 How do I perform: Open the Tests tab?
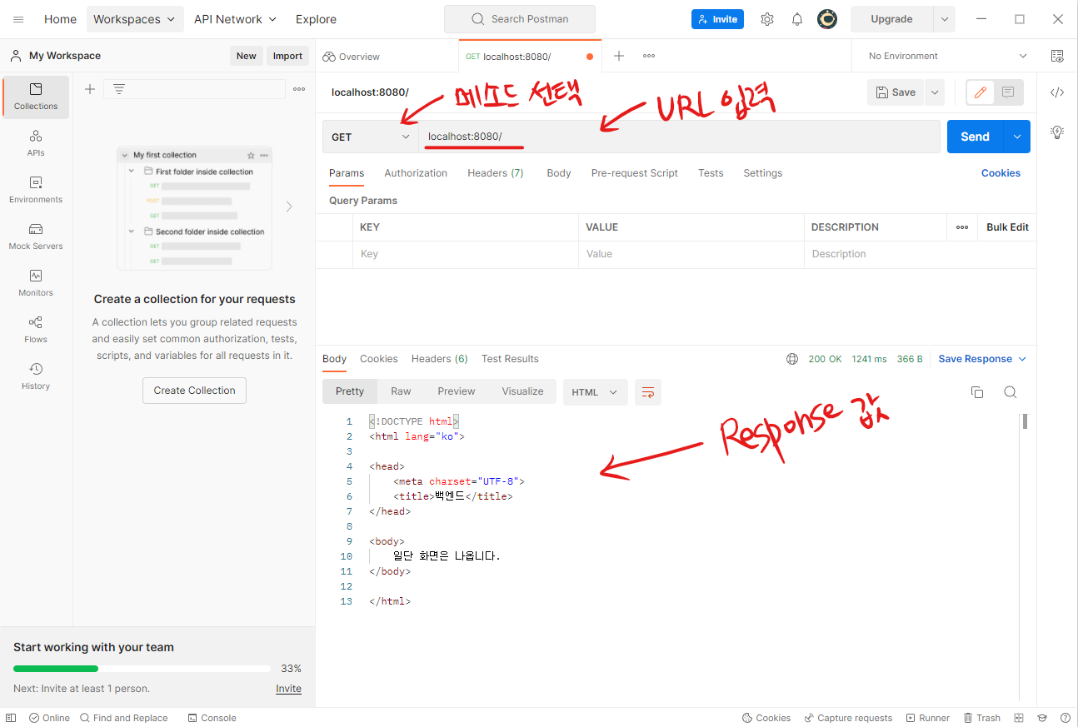711,173
